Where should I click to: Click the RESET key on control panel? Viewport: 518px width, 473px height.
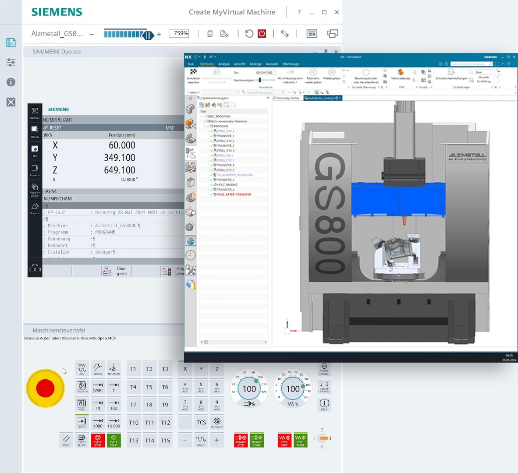click(x=66, y=440)
